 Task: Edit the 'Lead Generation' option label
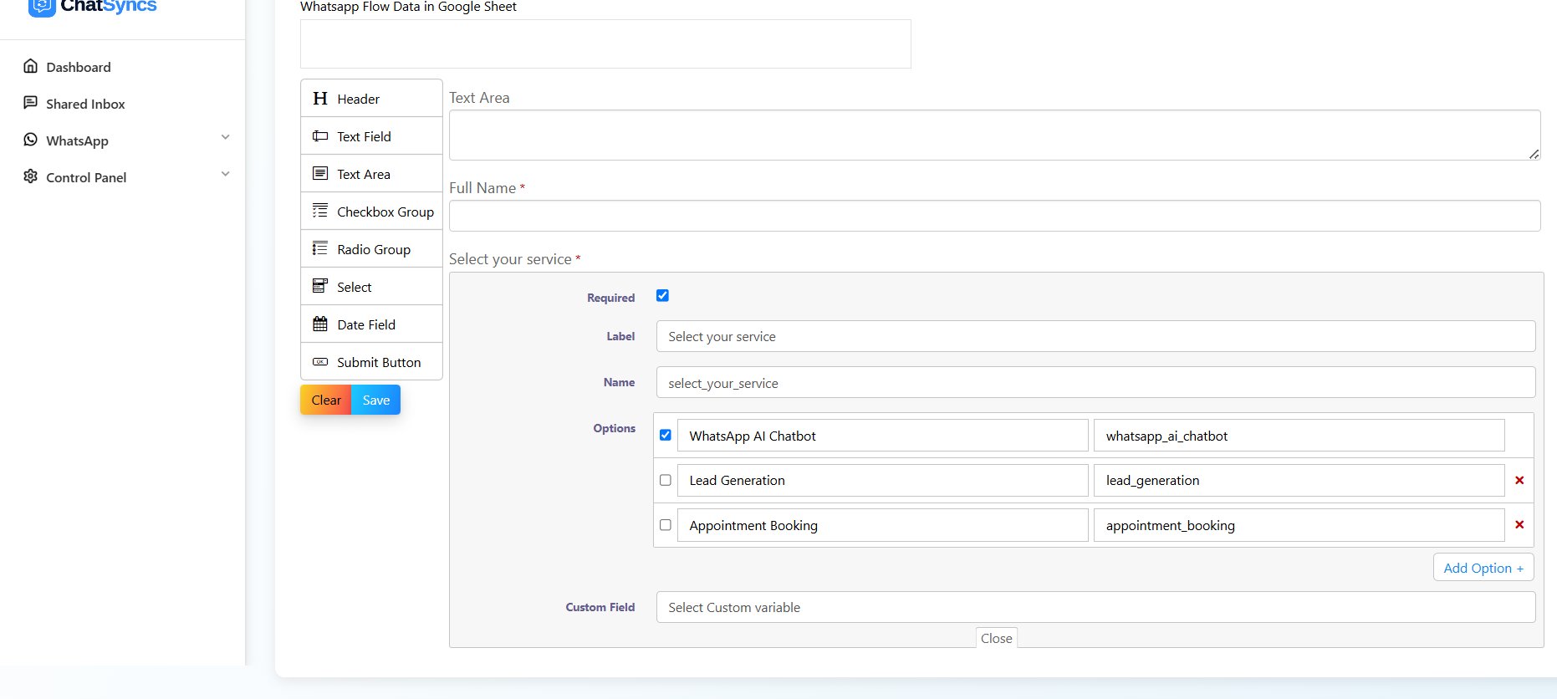[x=883, y=480]
